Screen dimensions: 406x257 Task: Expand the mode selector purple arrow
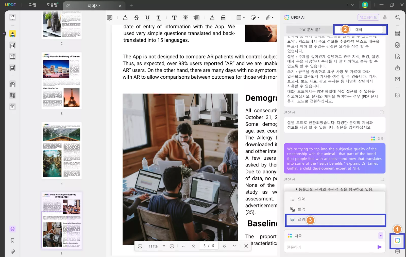(x=381, y=236)
